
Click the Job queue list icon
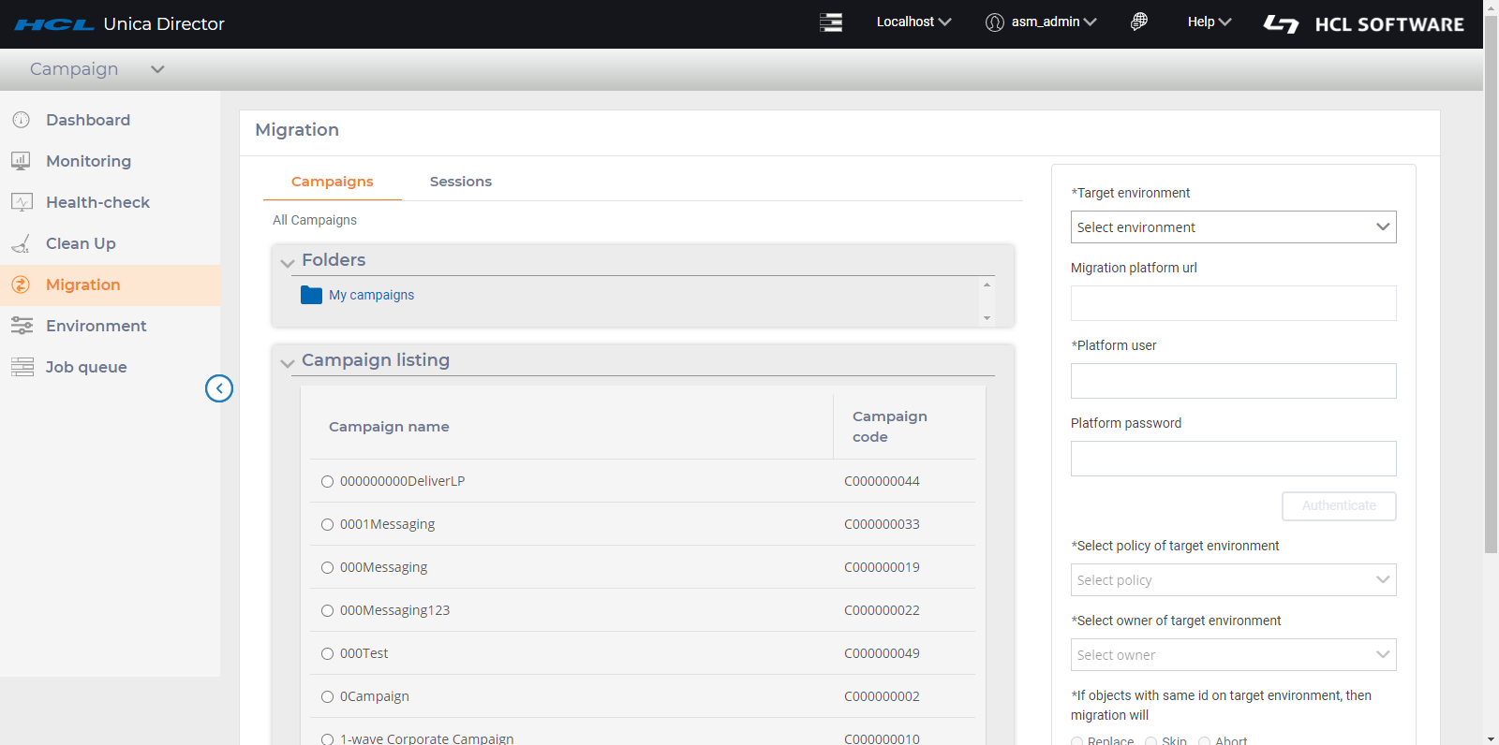click(21, 367)
